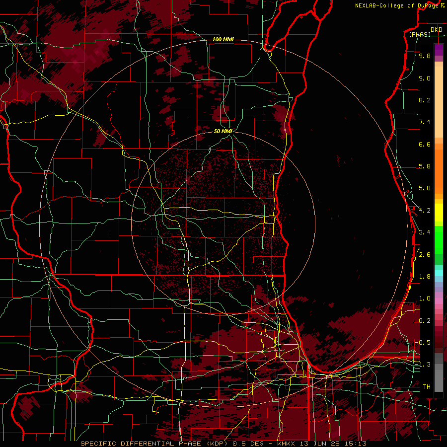Click the 5.0 value on the color scale

coord(425,188)
